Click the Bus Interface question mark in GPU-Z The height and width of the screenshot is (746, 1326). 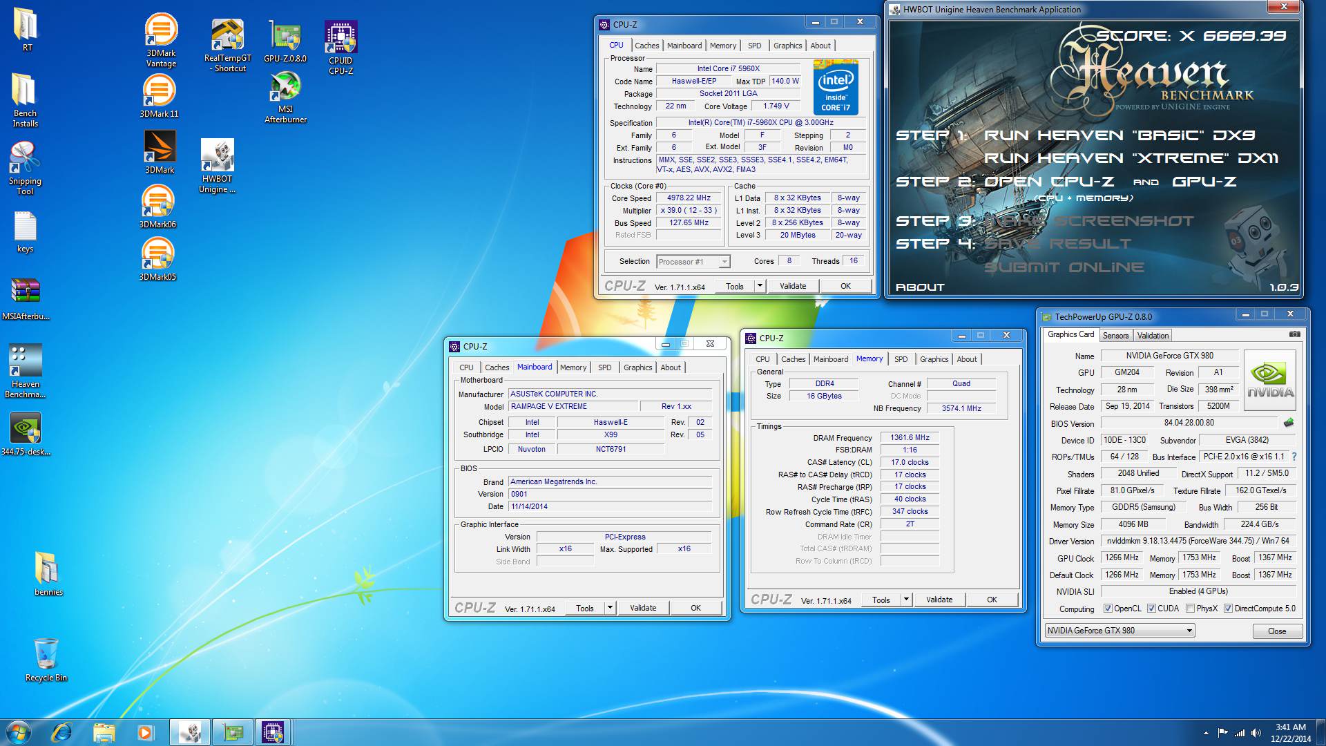pyautogui.click(x=1294, y=457)
